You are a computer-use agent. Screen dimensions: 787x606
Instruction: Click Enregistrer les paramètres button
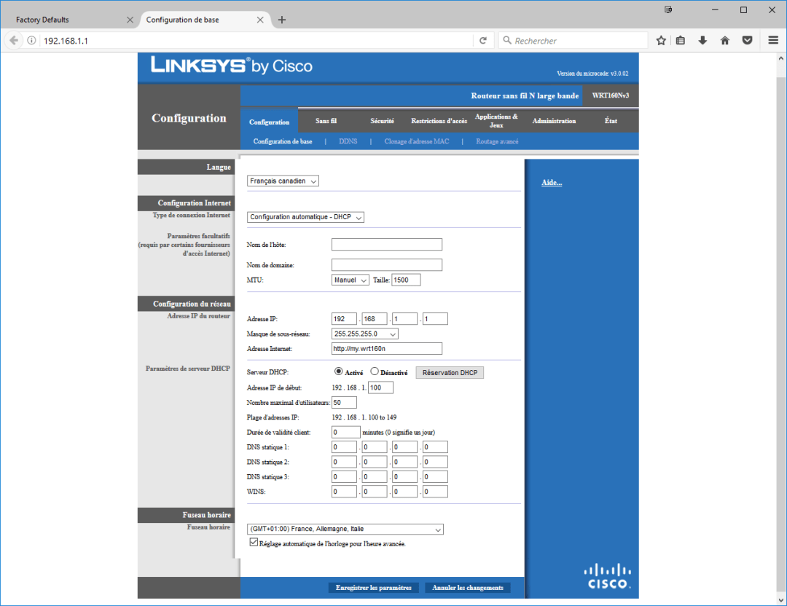(374, 588)
